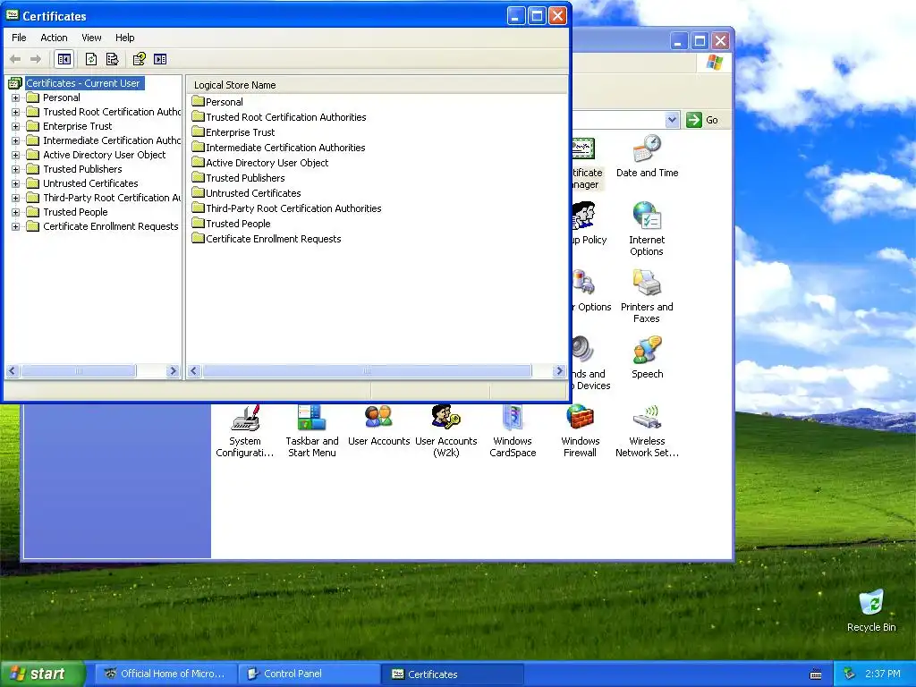This screenshot has height=687, width=916.
Task: Select Certificates - Current User root node
Action: [83, 83]
